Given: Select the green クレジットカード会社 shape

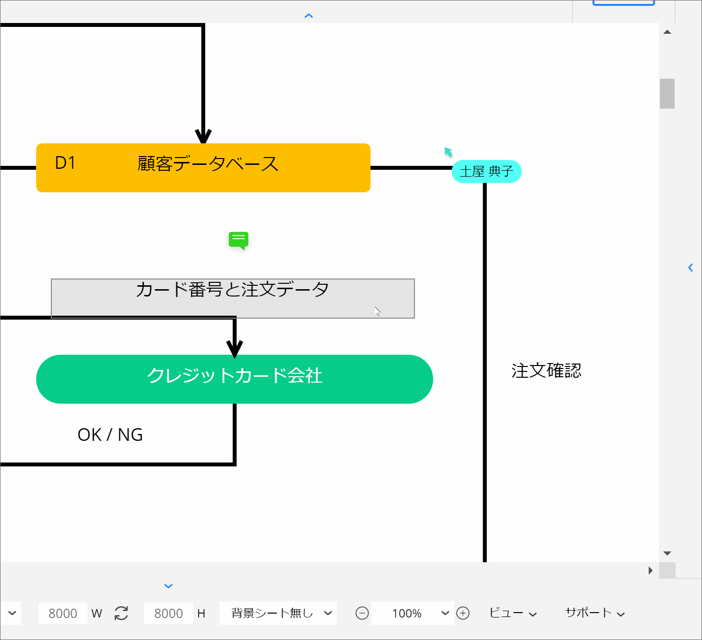Looking at the screenshot, I should pos(235,379).
